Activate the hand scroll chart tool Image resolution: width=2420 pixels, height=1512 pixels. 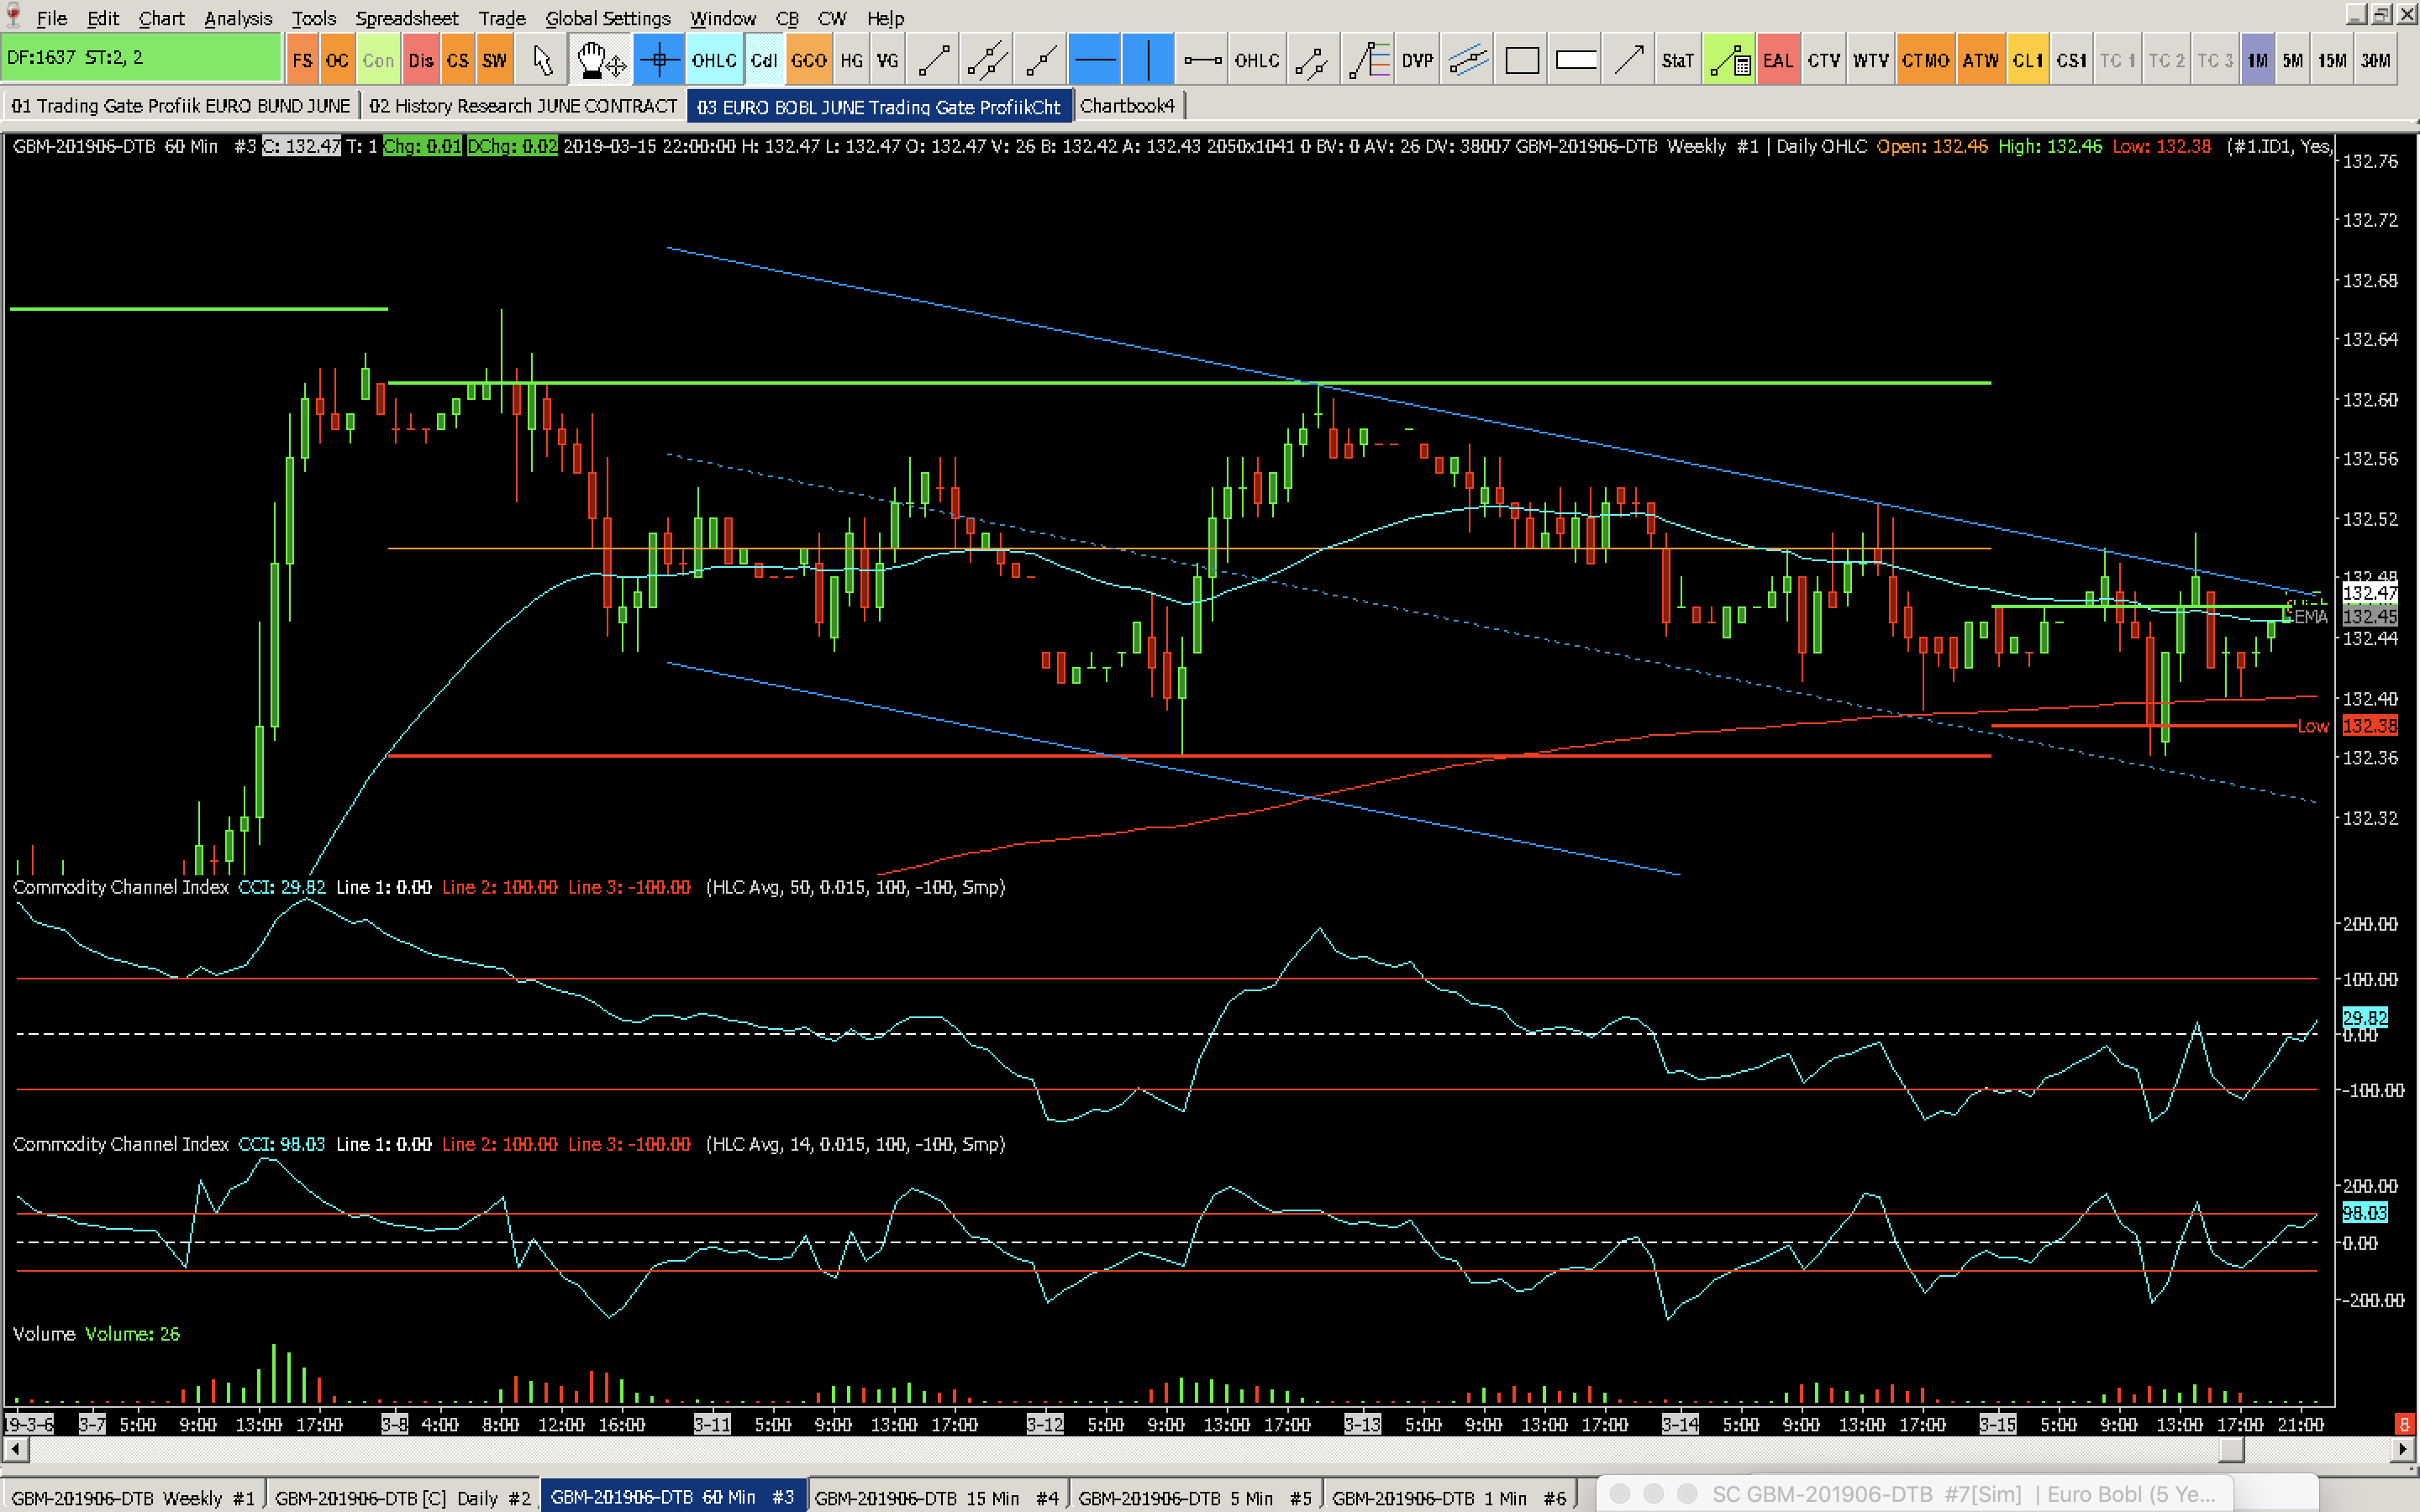[600, 60]
